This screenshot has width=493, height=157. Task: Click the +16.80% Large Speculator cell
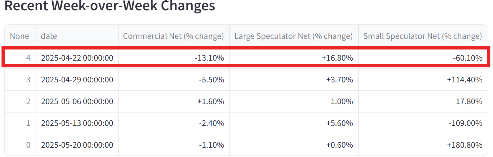click(x=294, y=58)
